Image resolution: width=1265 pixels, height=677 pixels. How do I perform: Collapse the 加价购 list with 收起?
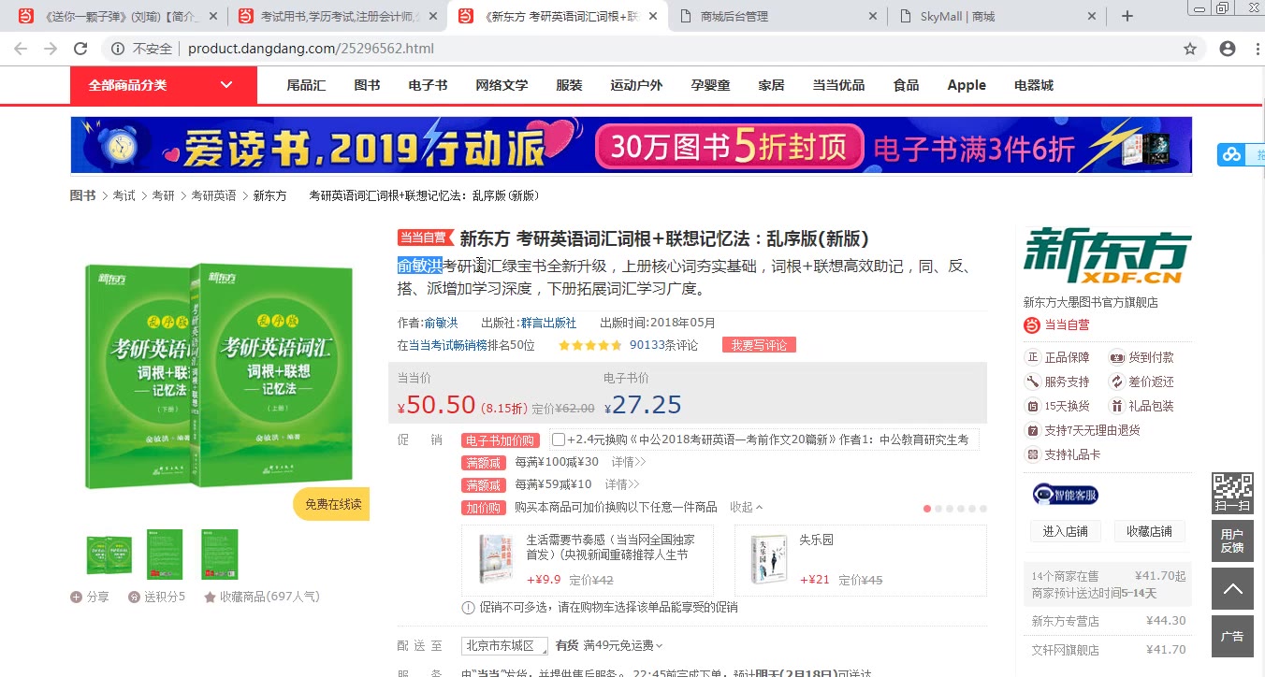pos(746,507)
